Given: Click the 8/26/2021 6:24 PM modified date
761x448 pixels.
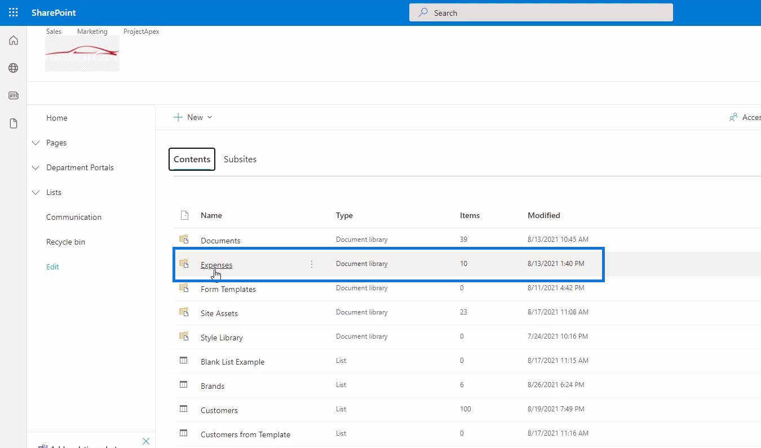Looking at the screenshot, I should tap(556, 385).
